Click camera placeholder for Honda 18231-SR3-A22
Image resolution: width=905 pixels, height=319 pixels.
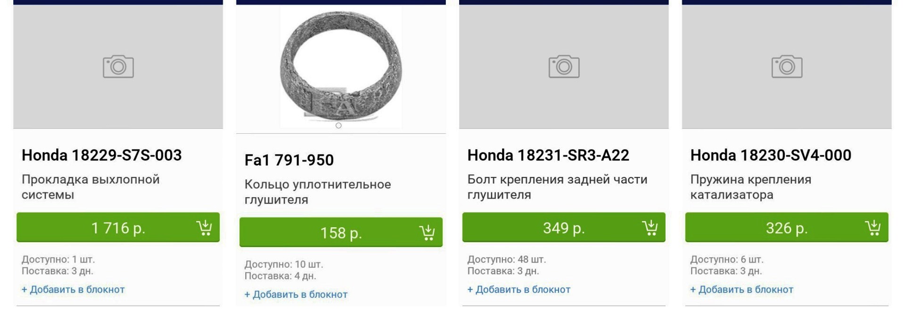click(564, 66)
